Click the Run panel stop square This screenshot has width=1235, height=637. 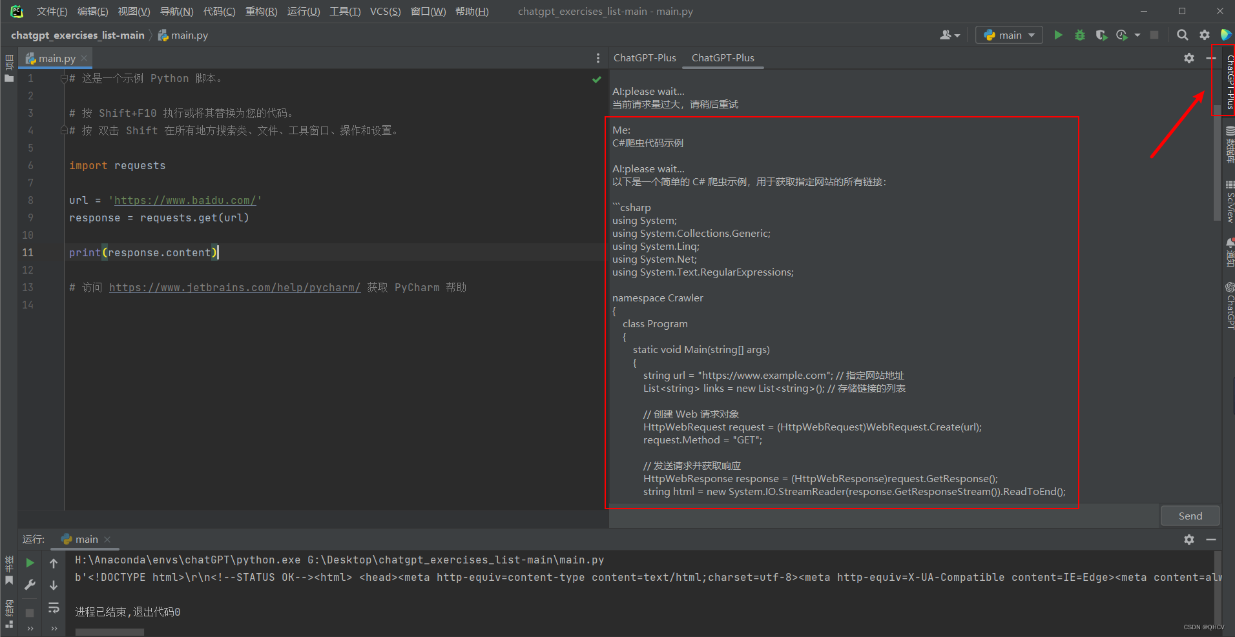[x=30, y=612]
